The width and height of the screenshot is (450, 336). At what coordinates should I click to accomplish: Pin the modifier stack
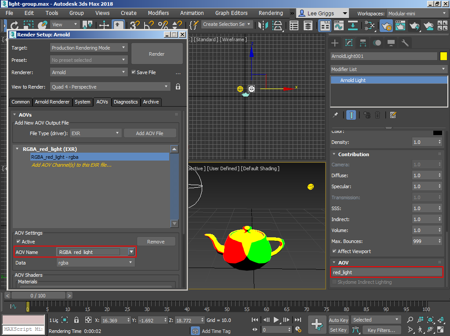coord(335,114)
